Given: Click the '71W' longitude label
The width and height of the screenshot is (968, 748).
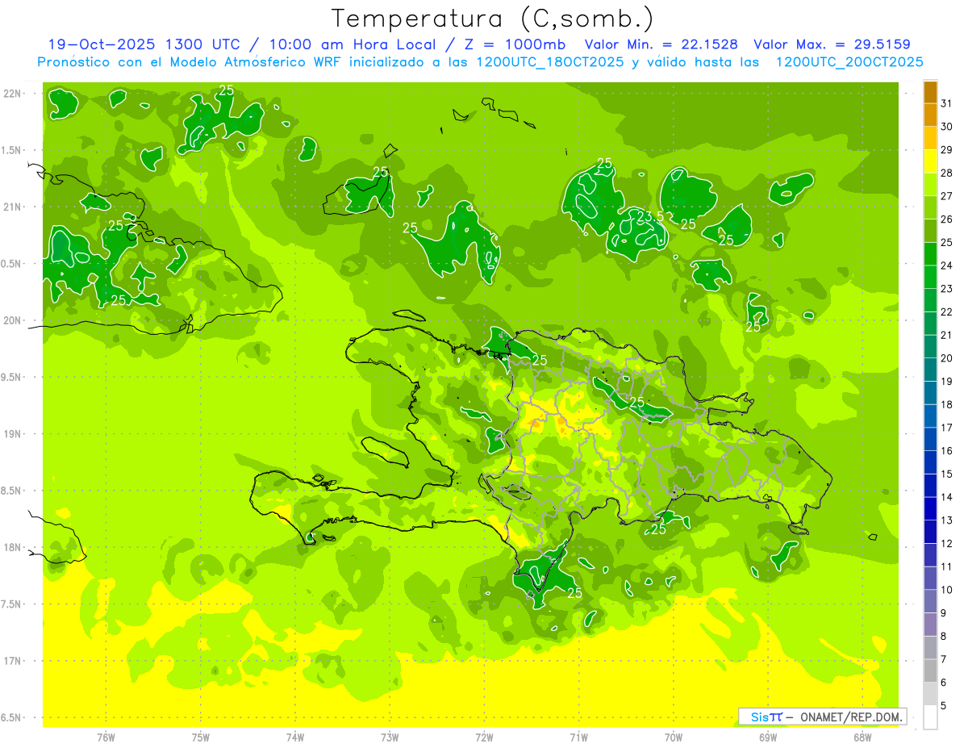Looking at the screenshot, I should (578, 738).
